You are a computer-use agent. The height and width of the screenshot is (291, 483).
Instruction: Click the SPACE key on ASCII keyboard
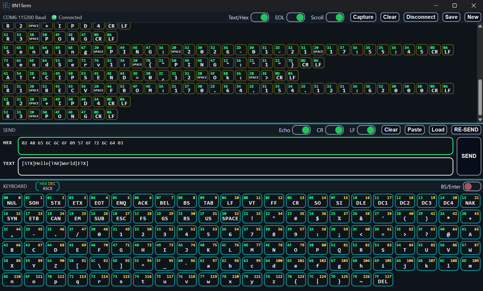230,217
